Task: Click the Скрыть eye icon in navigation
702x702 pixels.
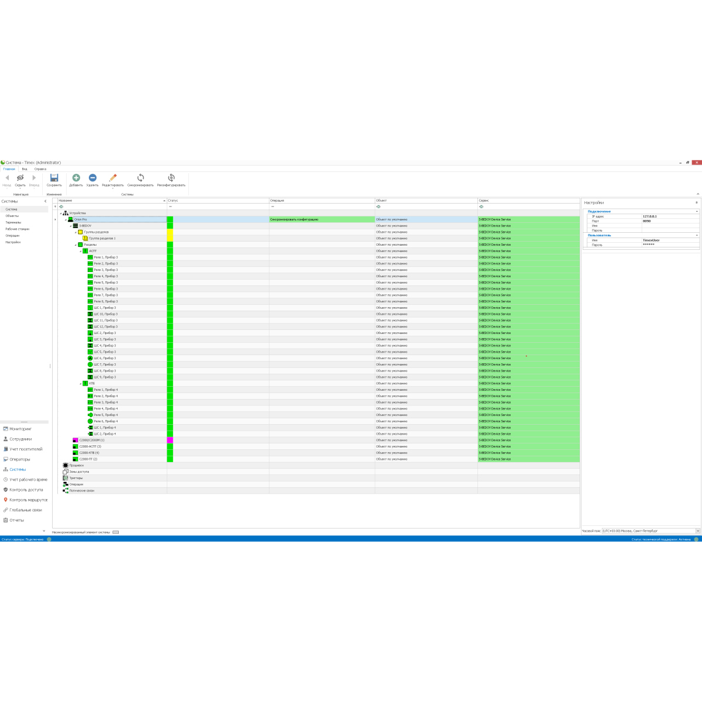Action: [x=20, y=178]
